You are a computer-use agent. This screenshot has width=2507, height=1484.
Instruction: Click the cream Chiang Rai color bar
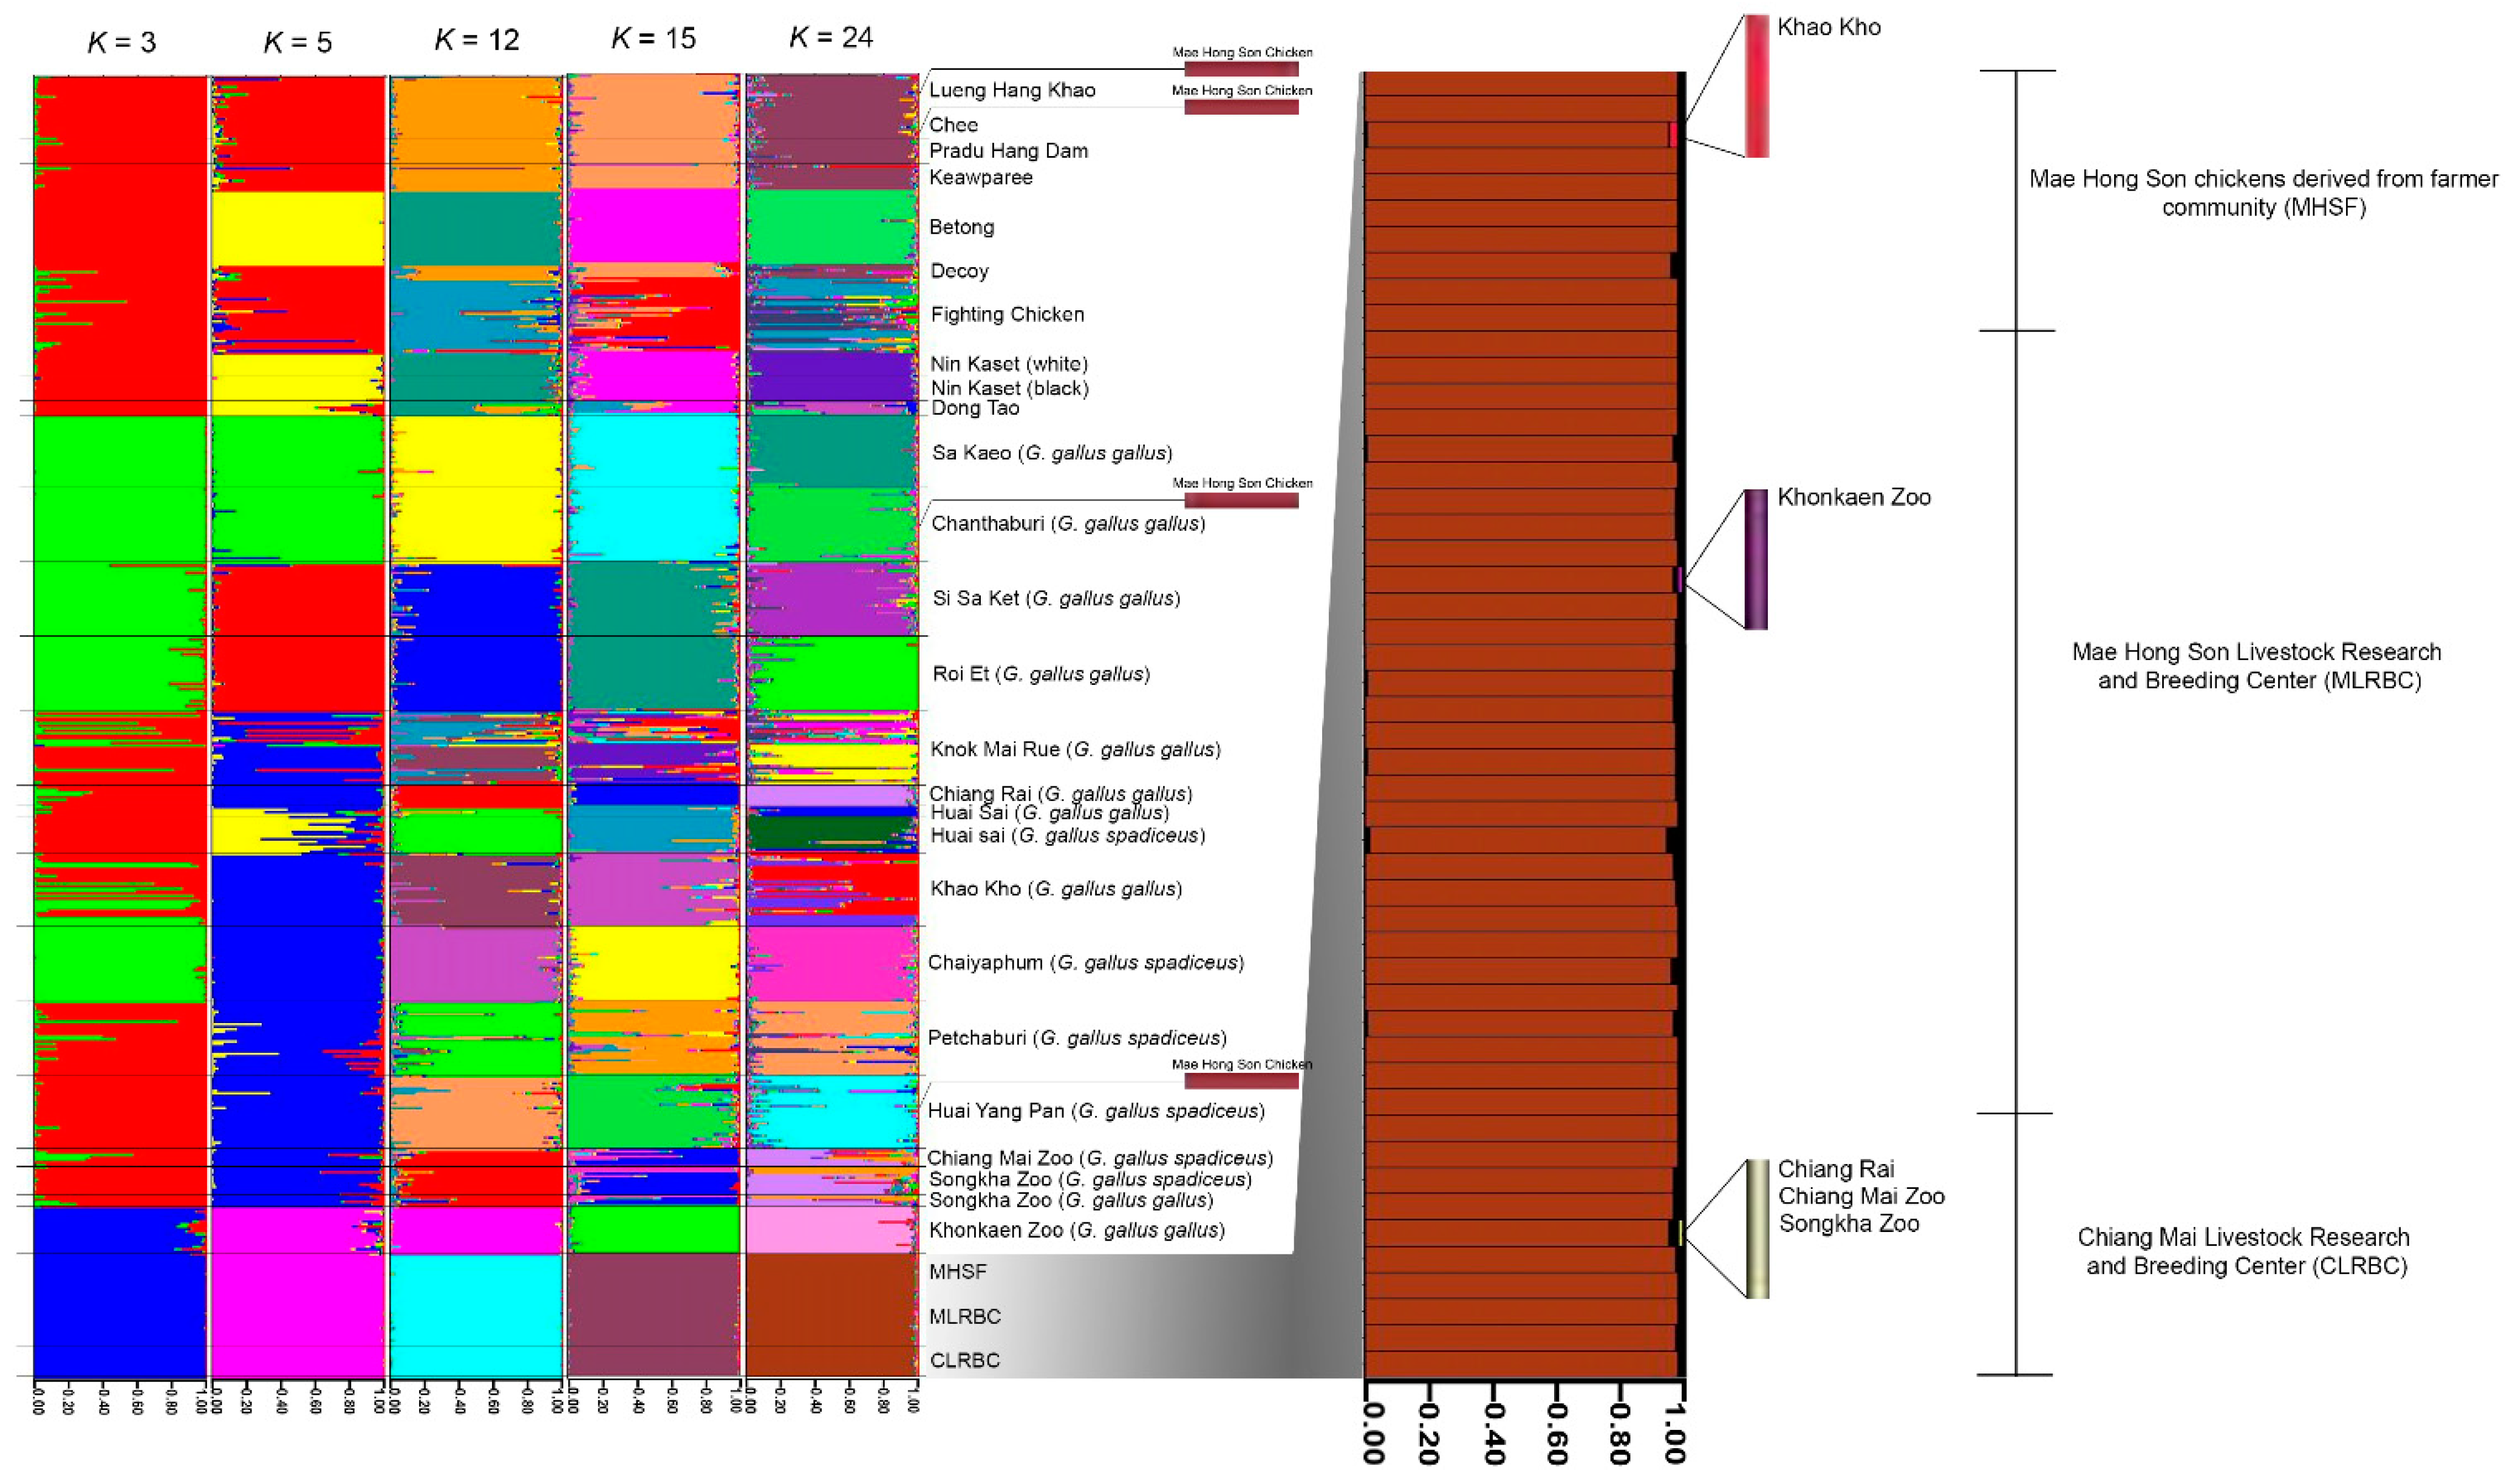[x=1757, y=1228]
